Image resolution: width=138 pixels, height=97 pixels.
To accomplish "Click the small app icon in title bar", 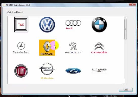I will coord(4,5).
